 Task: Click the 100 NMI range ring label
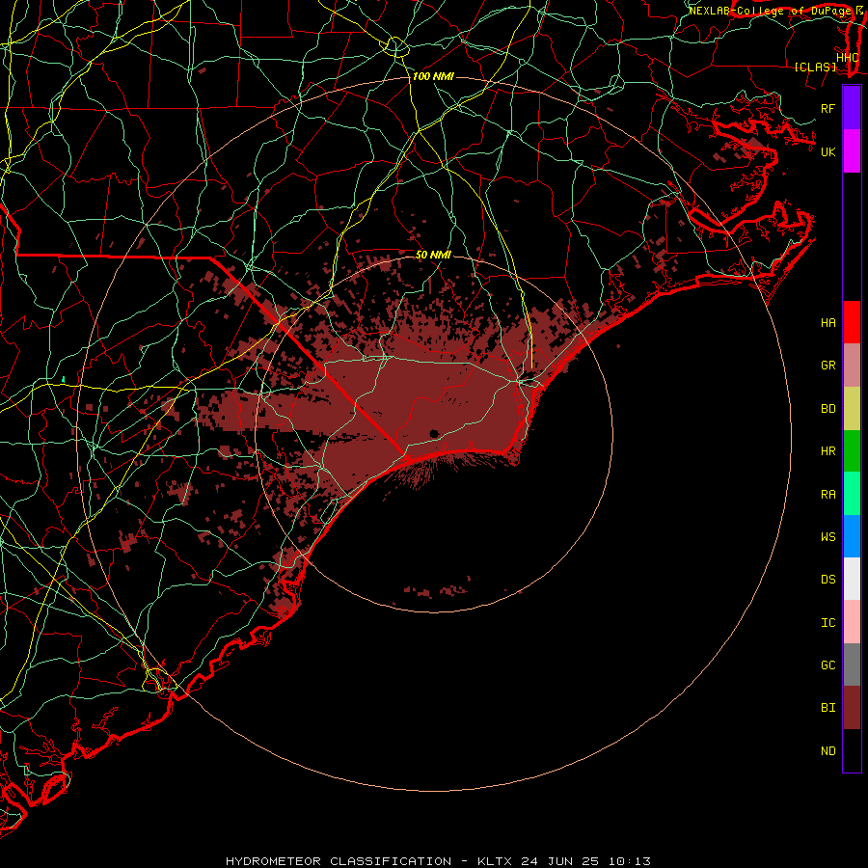[x=433, y=76]
